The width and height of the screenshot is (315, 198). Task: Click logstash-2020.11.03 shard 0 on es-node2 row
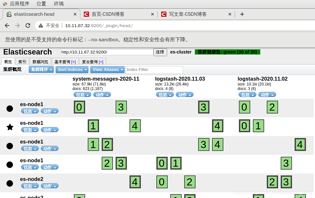[162, 182]
